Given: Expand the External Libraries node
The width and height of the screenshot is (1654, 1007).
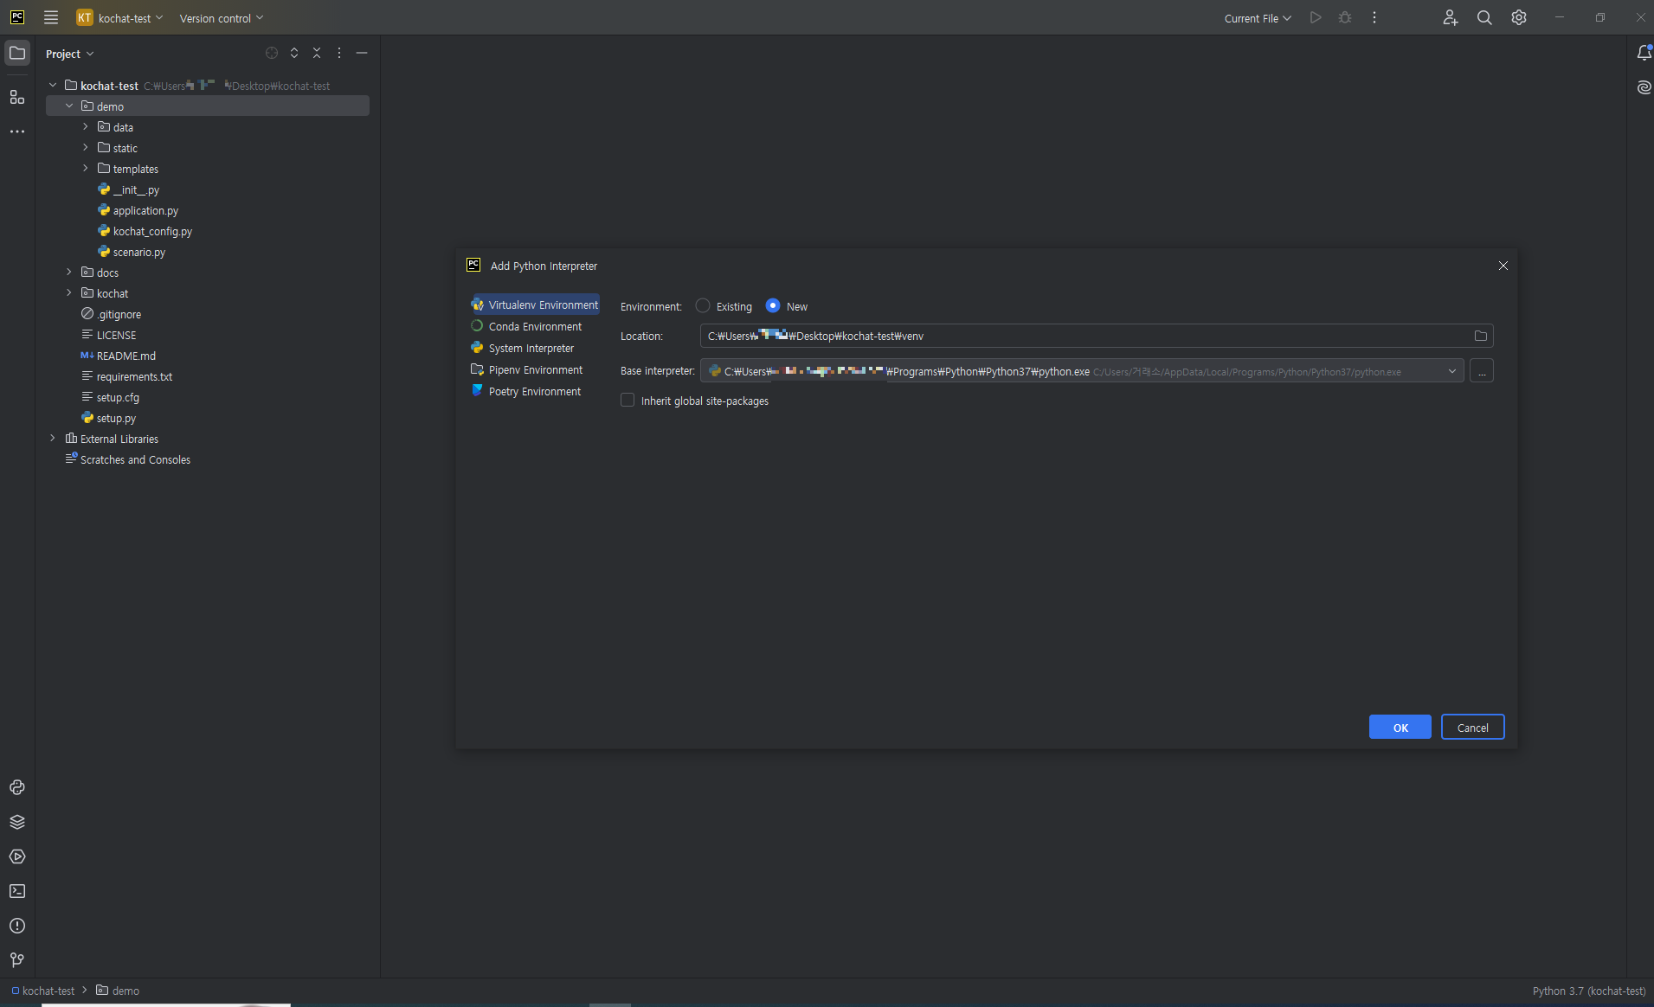Looking at the screenshot, I should pos(53,438).
